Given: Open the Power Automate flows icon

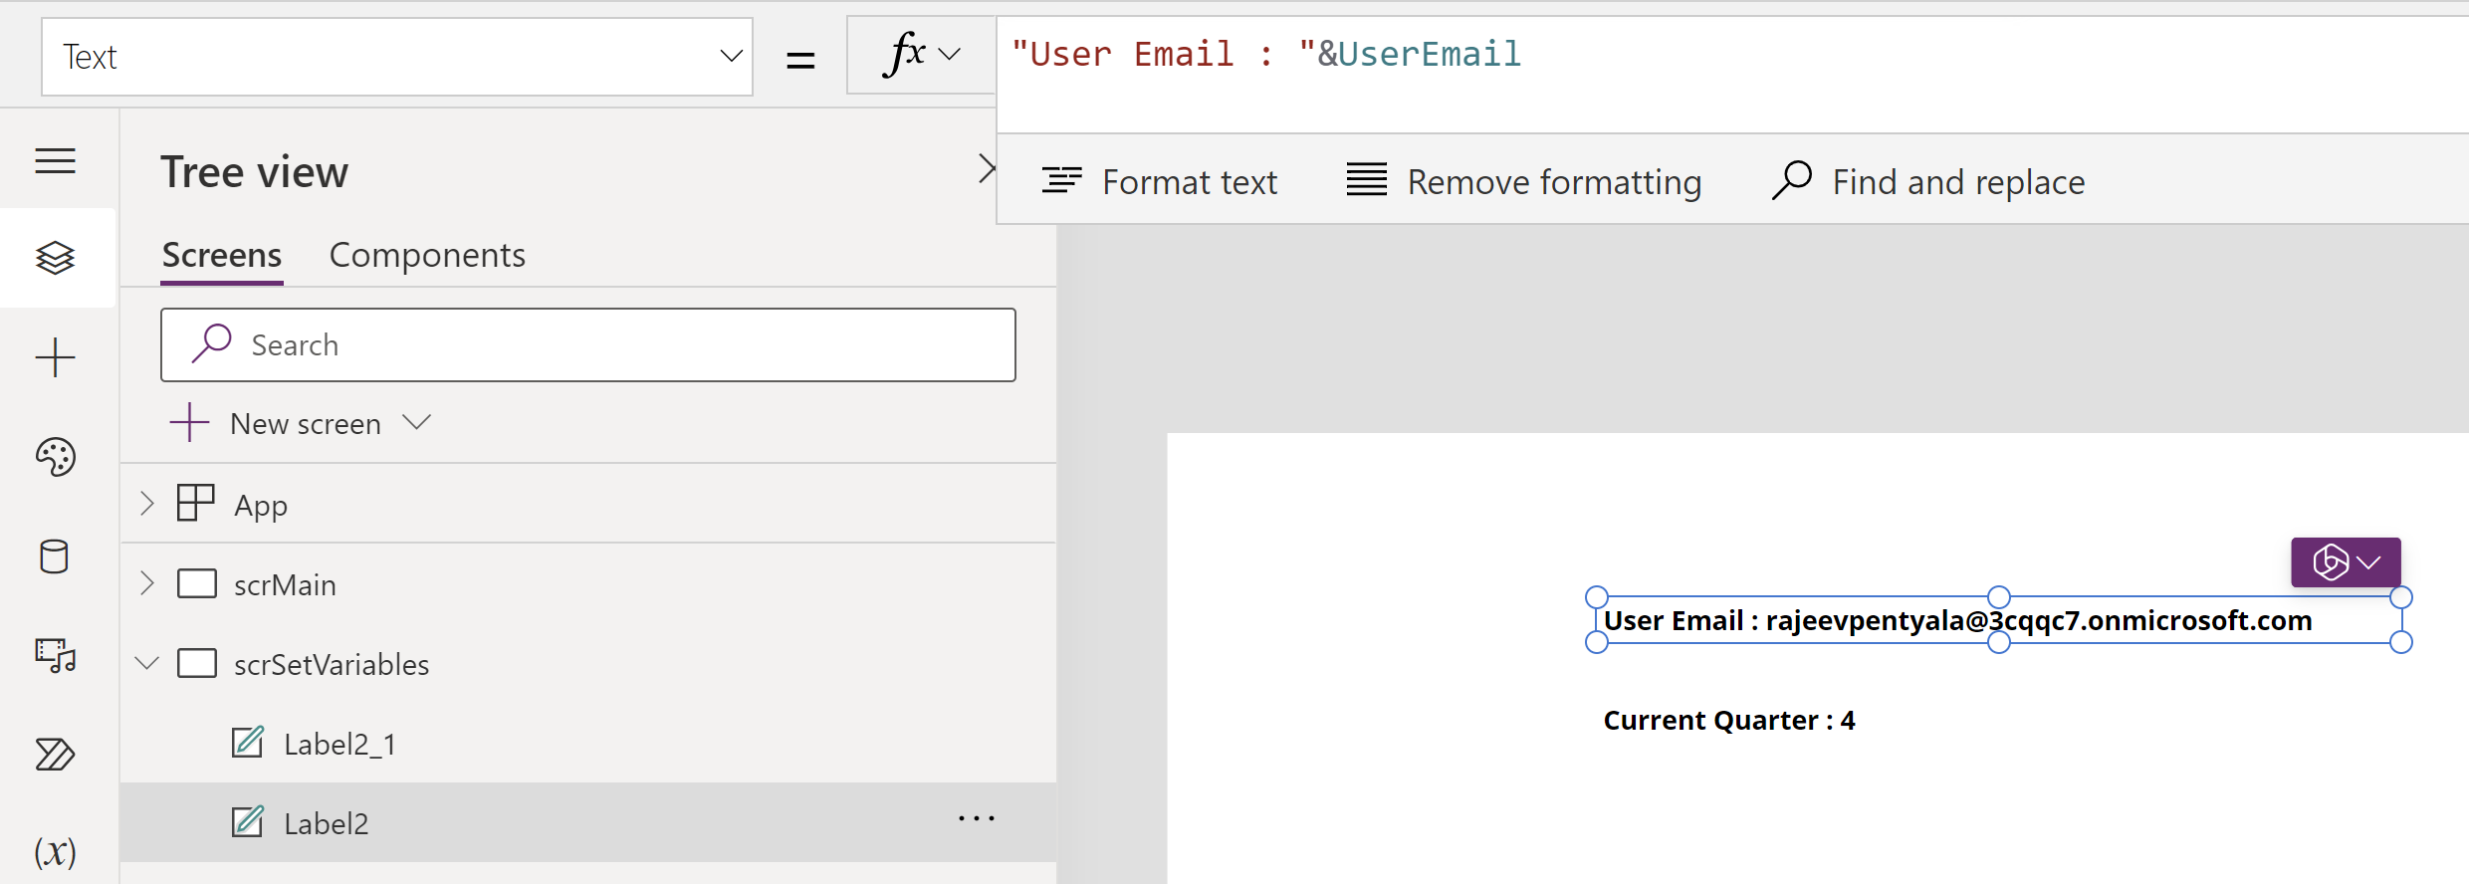Looking at the screenshot, I should point(56,755).
